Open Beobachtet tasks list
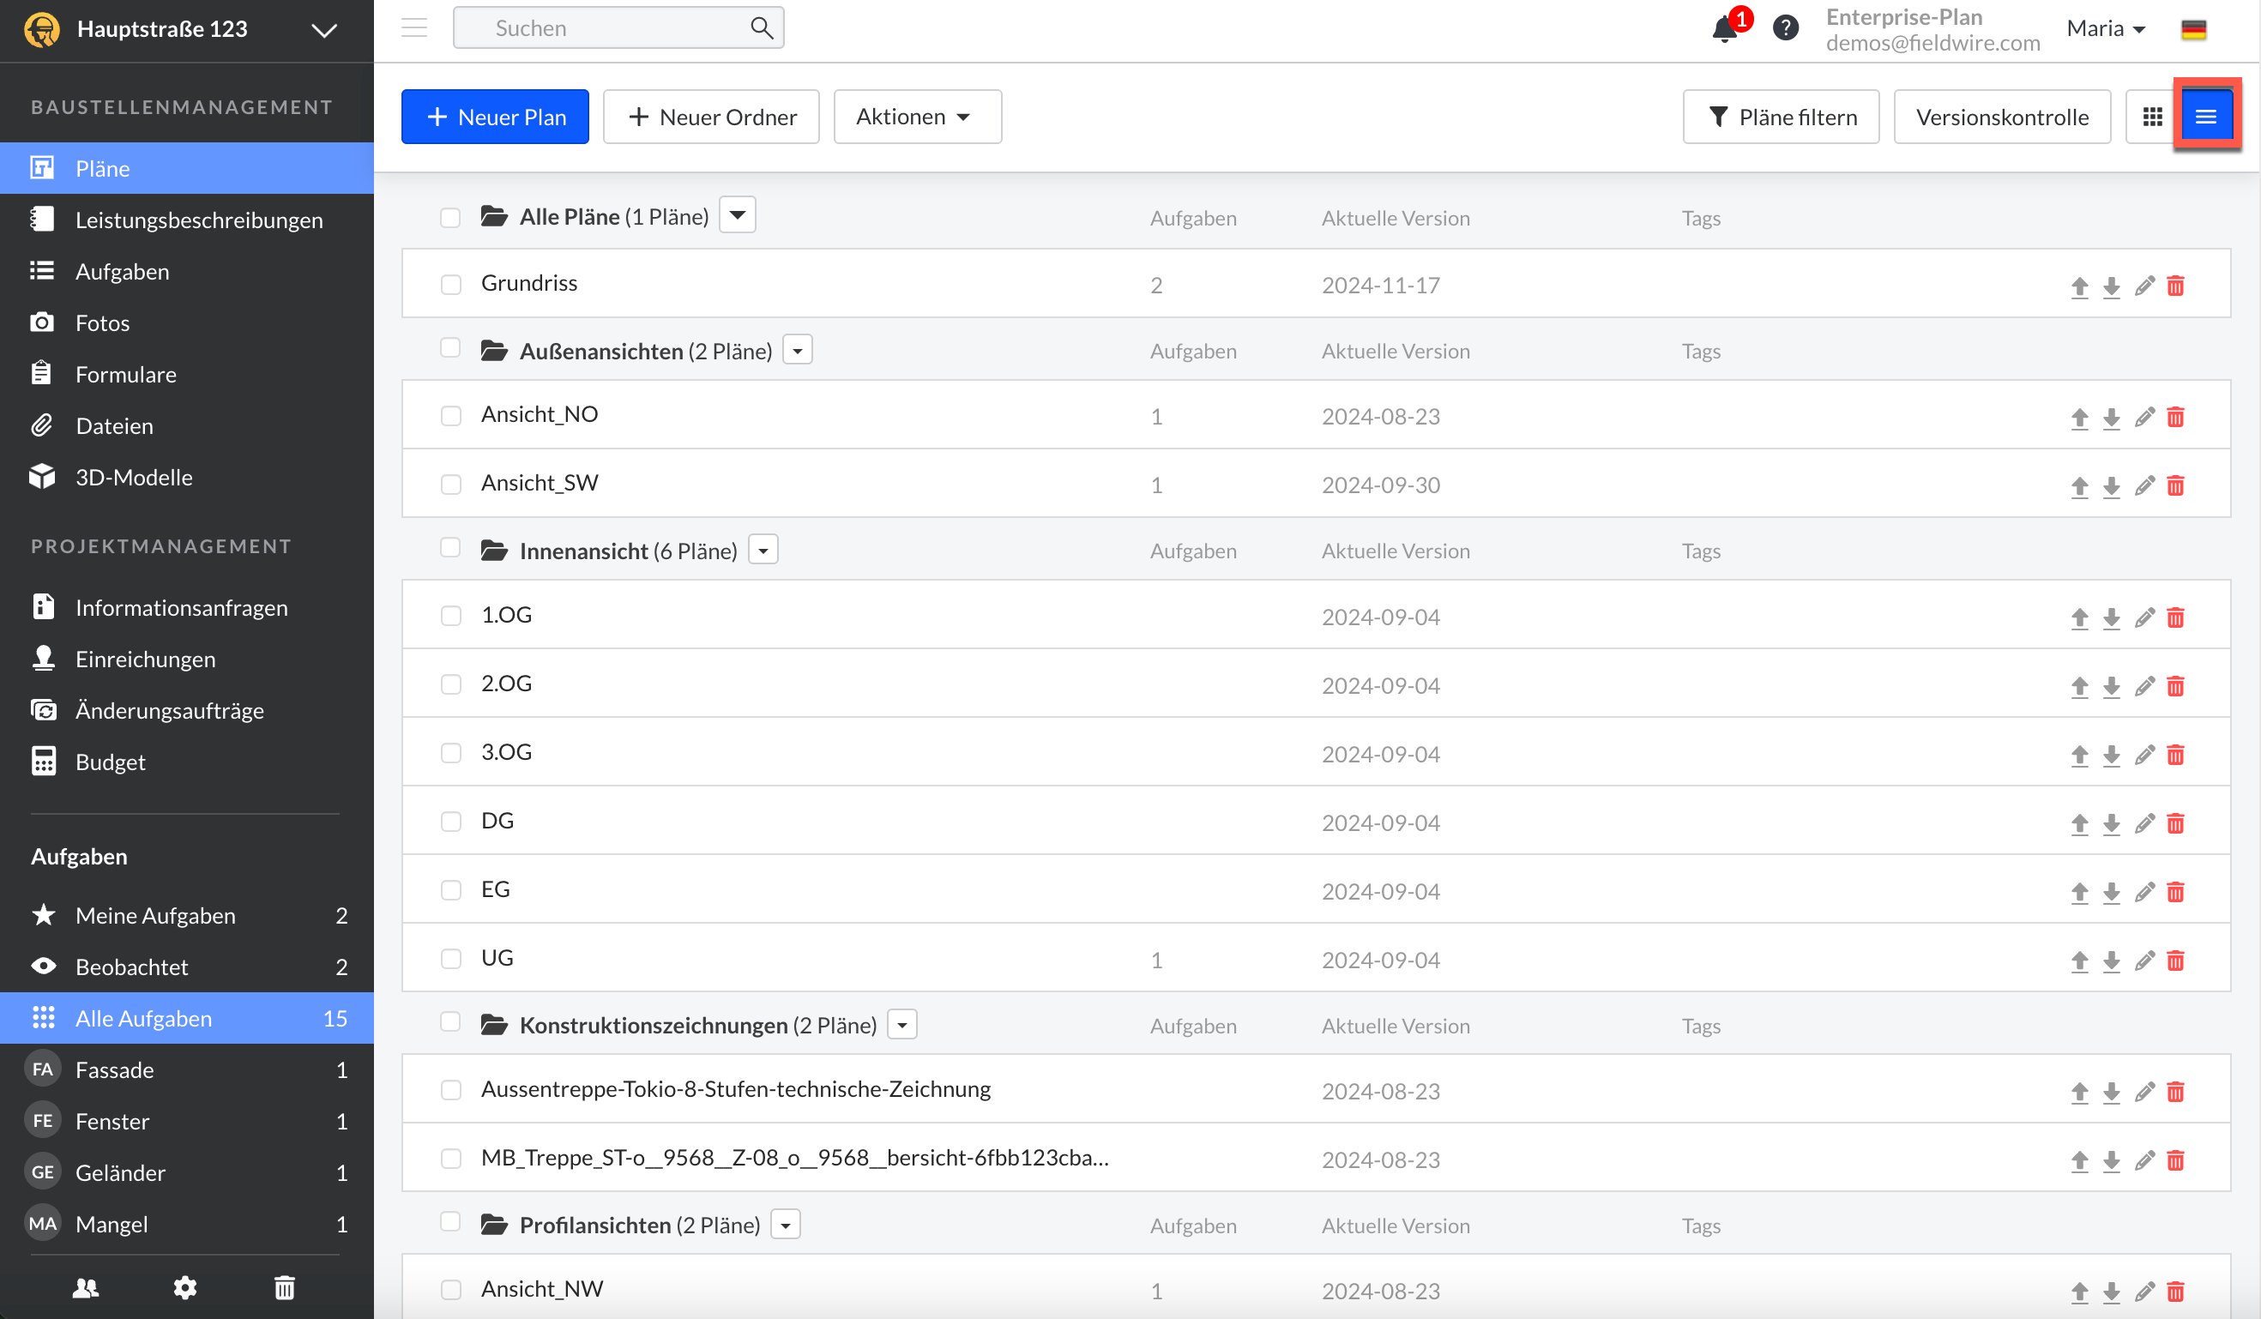 tap(187, 967)
